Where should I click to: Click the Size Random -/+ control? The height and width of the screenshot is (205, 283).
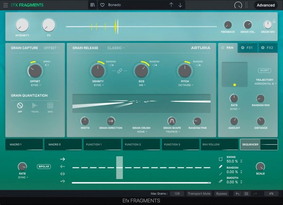(155, 65)
